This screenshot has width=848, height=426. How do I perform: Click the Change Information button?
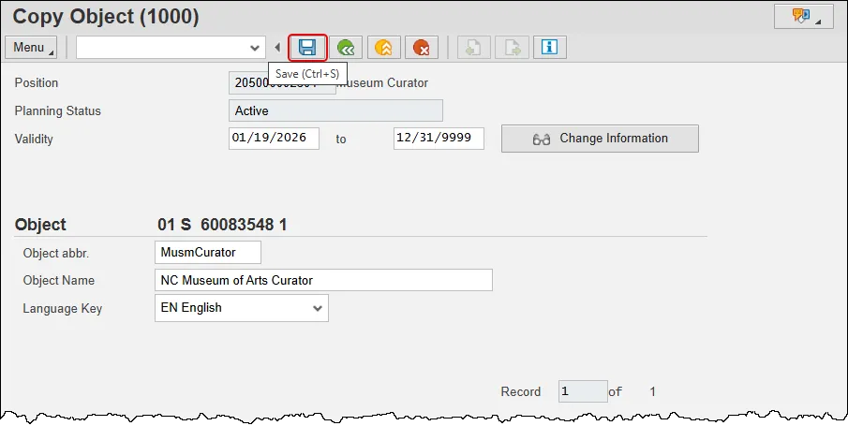point(600,139)
